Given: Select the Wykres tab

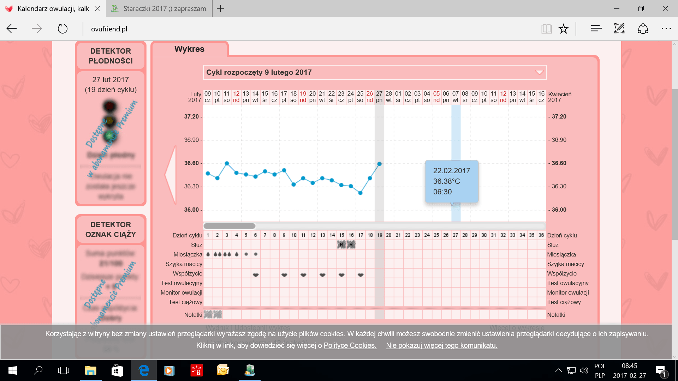Looking at the screenshot, I should point(189,49).
